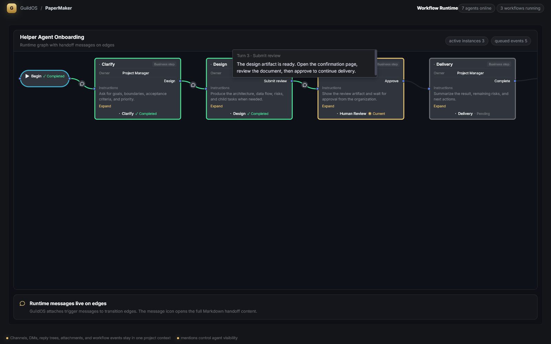
Task: Select the Begin start node
Action: (45, 78)
